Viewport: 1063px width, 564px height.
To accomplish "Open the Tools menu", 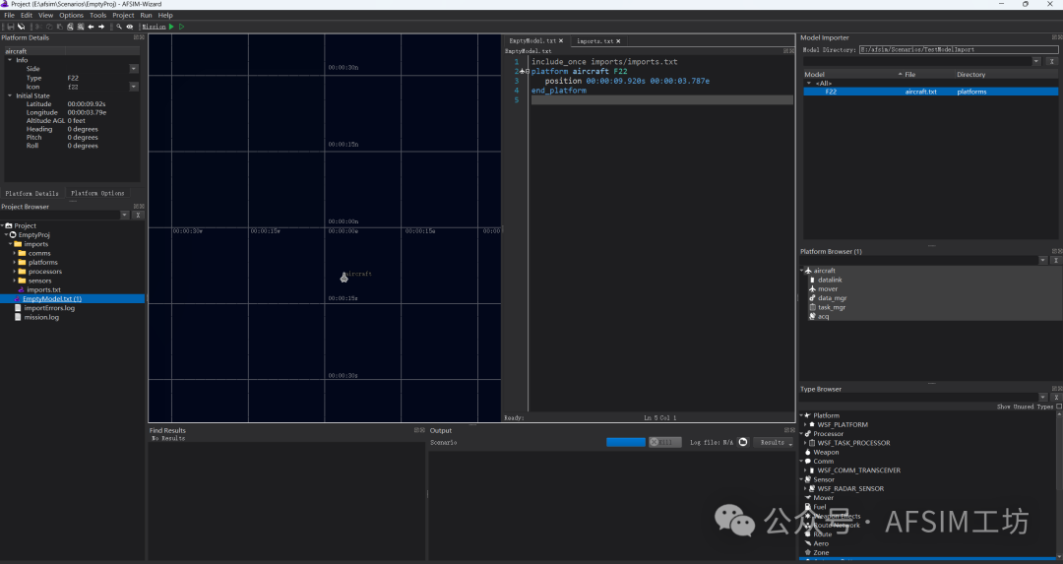I will (x=98, y=15).
